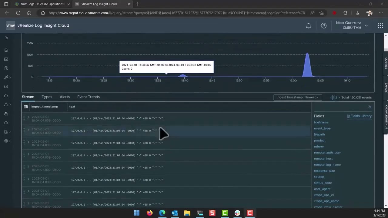Click the large spike in the event chart

[307, 65]
